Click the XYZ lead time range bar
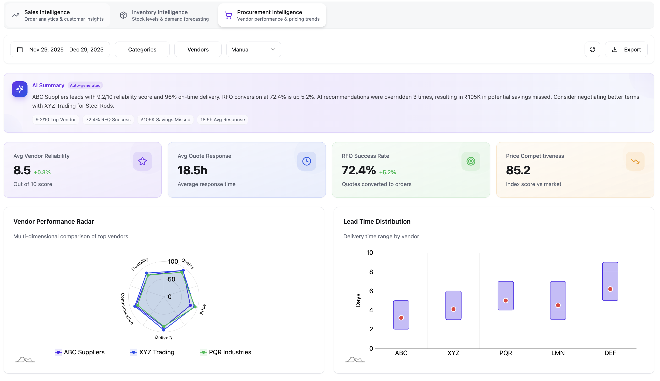This screenshot has width=660, height=381. (454, 305)
